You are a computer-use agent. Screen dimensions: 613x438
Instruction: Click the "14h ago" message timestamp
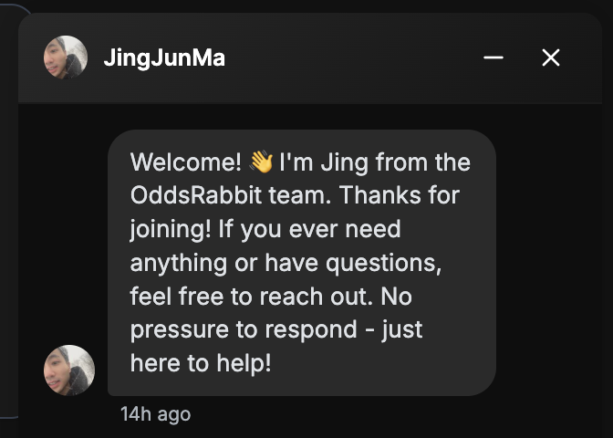pyautogui.click(x=155, y=413)
